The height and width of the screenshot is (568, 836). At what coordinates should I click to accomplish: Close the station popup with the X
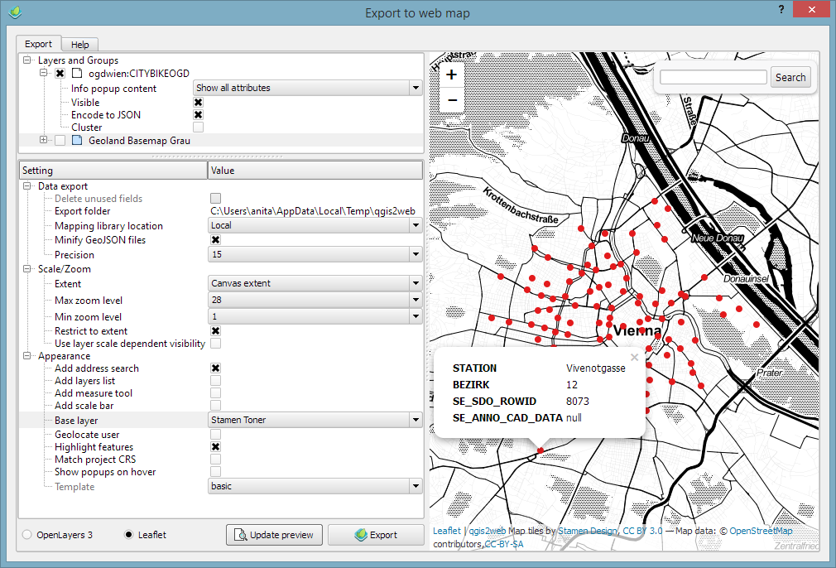pyautogui.click(x=634, y=358)
